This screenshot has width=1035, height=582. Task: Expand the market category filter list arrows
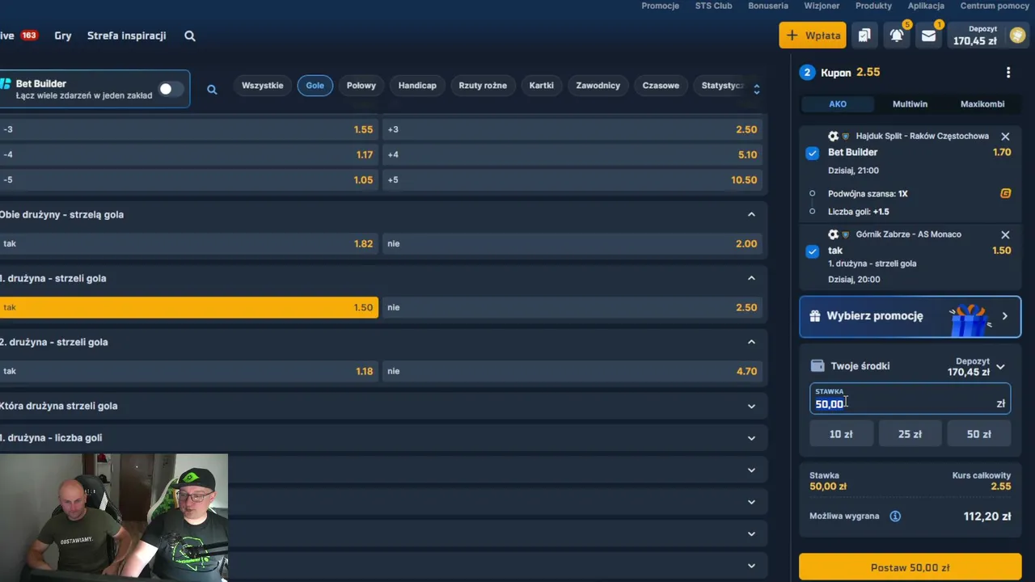[x=756, y=89]
